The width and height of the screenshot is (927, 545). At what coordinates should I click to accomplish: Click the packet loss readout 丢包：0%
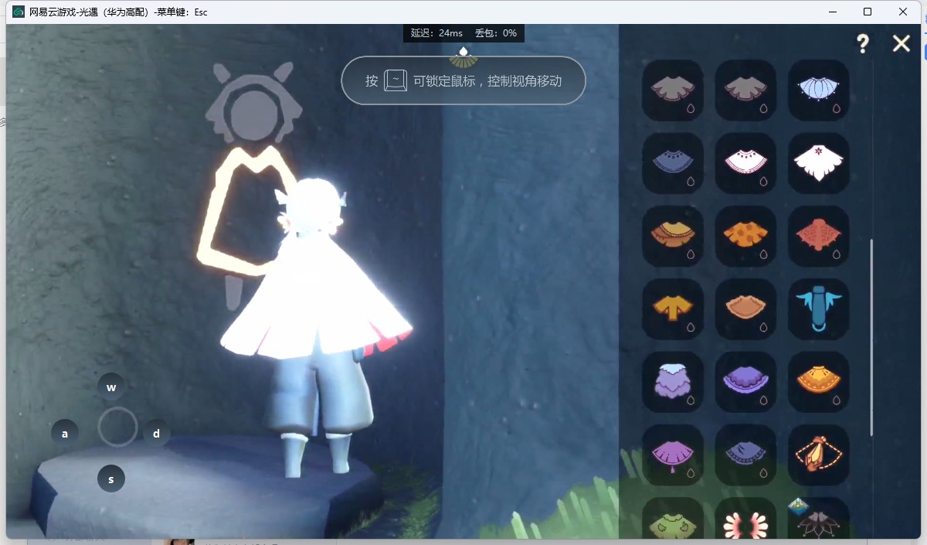click(x=496, y=33)
